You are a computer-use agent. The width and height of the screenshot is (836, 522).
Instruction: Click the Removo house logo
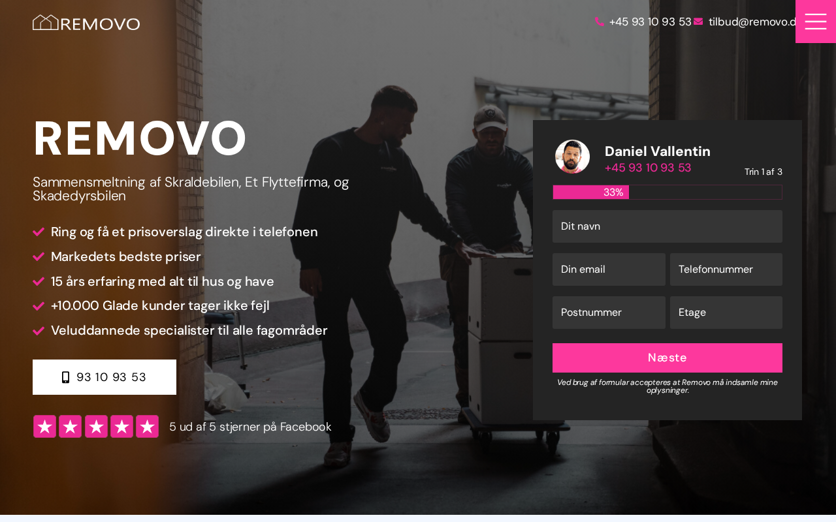coord(86,23)
